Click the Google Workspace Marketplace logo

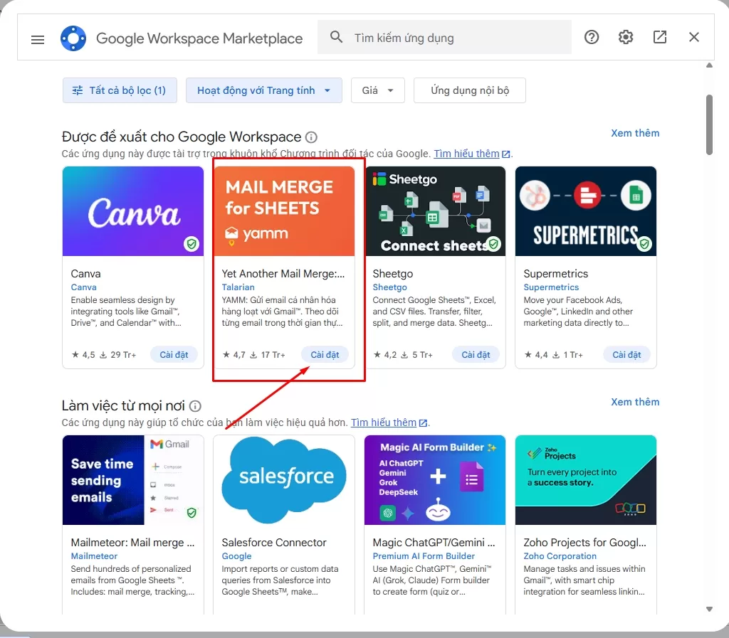73,38
